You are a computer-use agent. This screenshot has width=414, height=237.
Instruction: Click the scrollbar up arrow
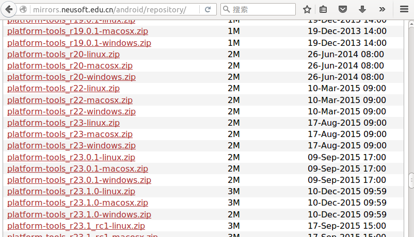tap(411, 24)
